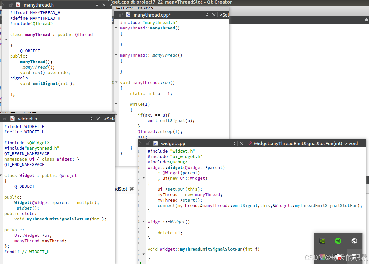This screenshot has height=264, width=369.
Task: Click the lock icon beside manythread.h
Action: [11, 5]
